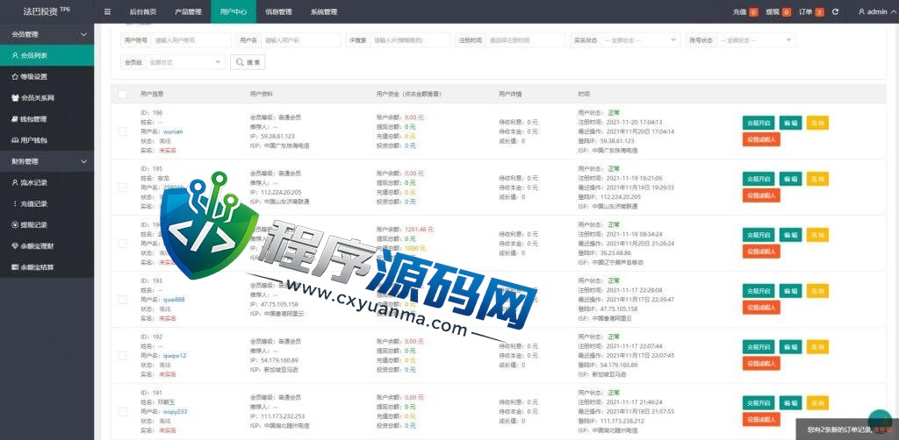Screen dimensions: 899x440
Task: Click 编辑 for user qwqw12
Action: (x=791, y=347)
